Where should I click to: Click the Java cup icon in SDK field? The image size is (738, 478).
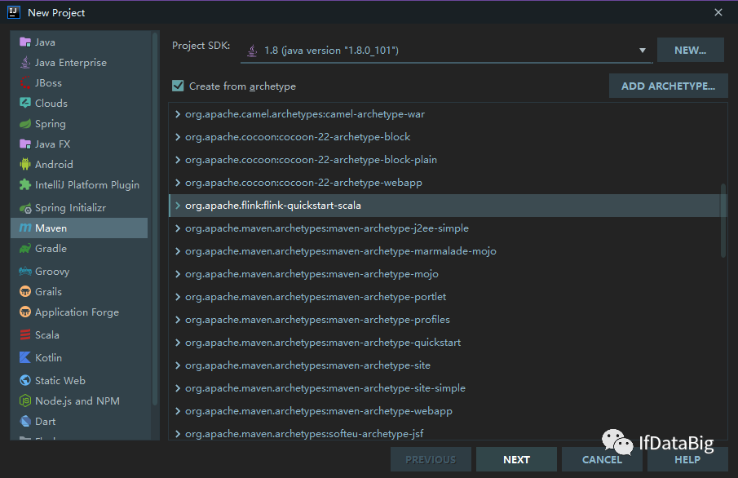tap(252, 51)
